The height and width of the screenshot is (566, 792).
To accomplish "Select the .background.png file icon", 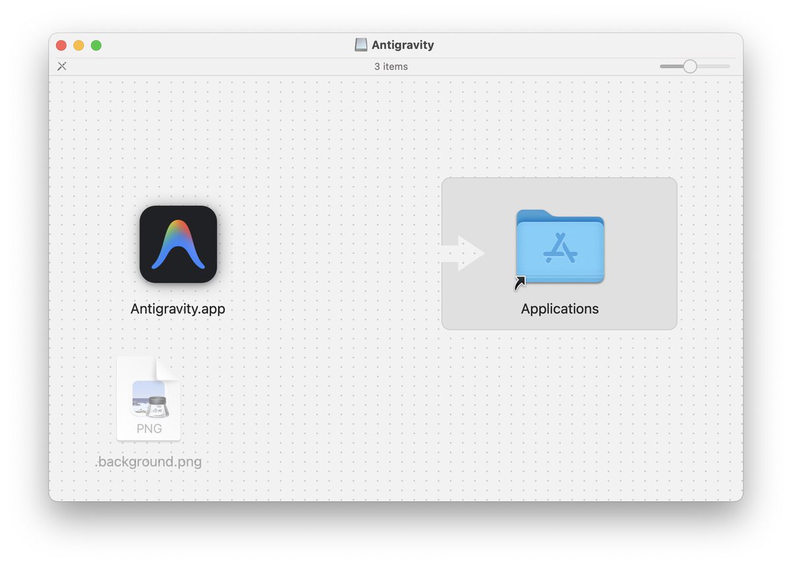I will (x=148, y=398).
